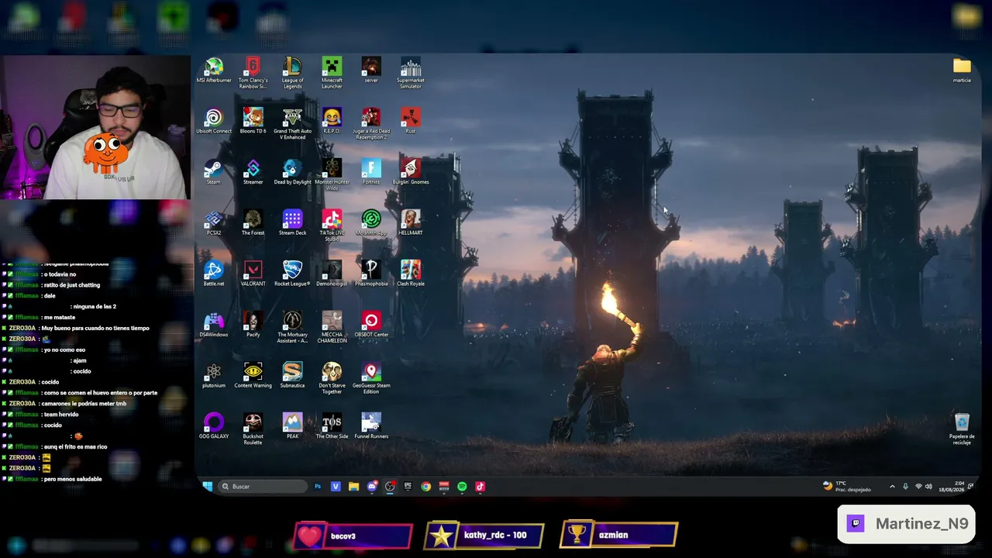The image size is (992, 558).
Task: Click the GeoGuessr Steam Edition icon
Action: pyautogui.click(x=371, y=378)
